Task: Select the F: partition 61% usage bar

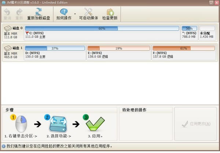Action: pos(184,48)
